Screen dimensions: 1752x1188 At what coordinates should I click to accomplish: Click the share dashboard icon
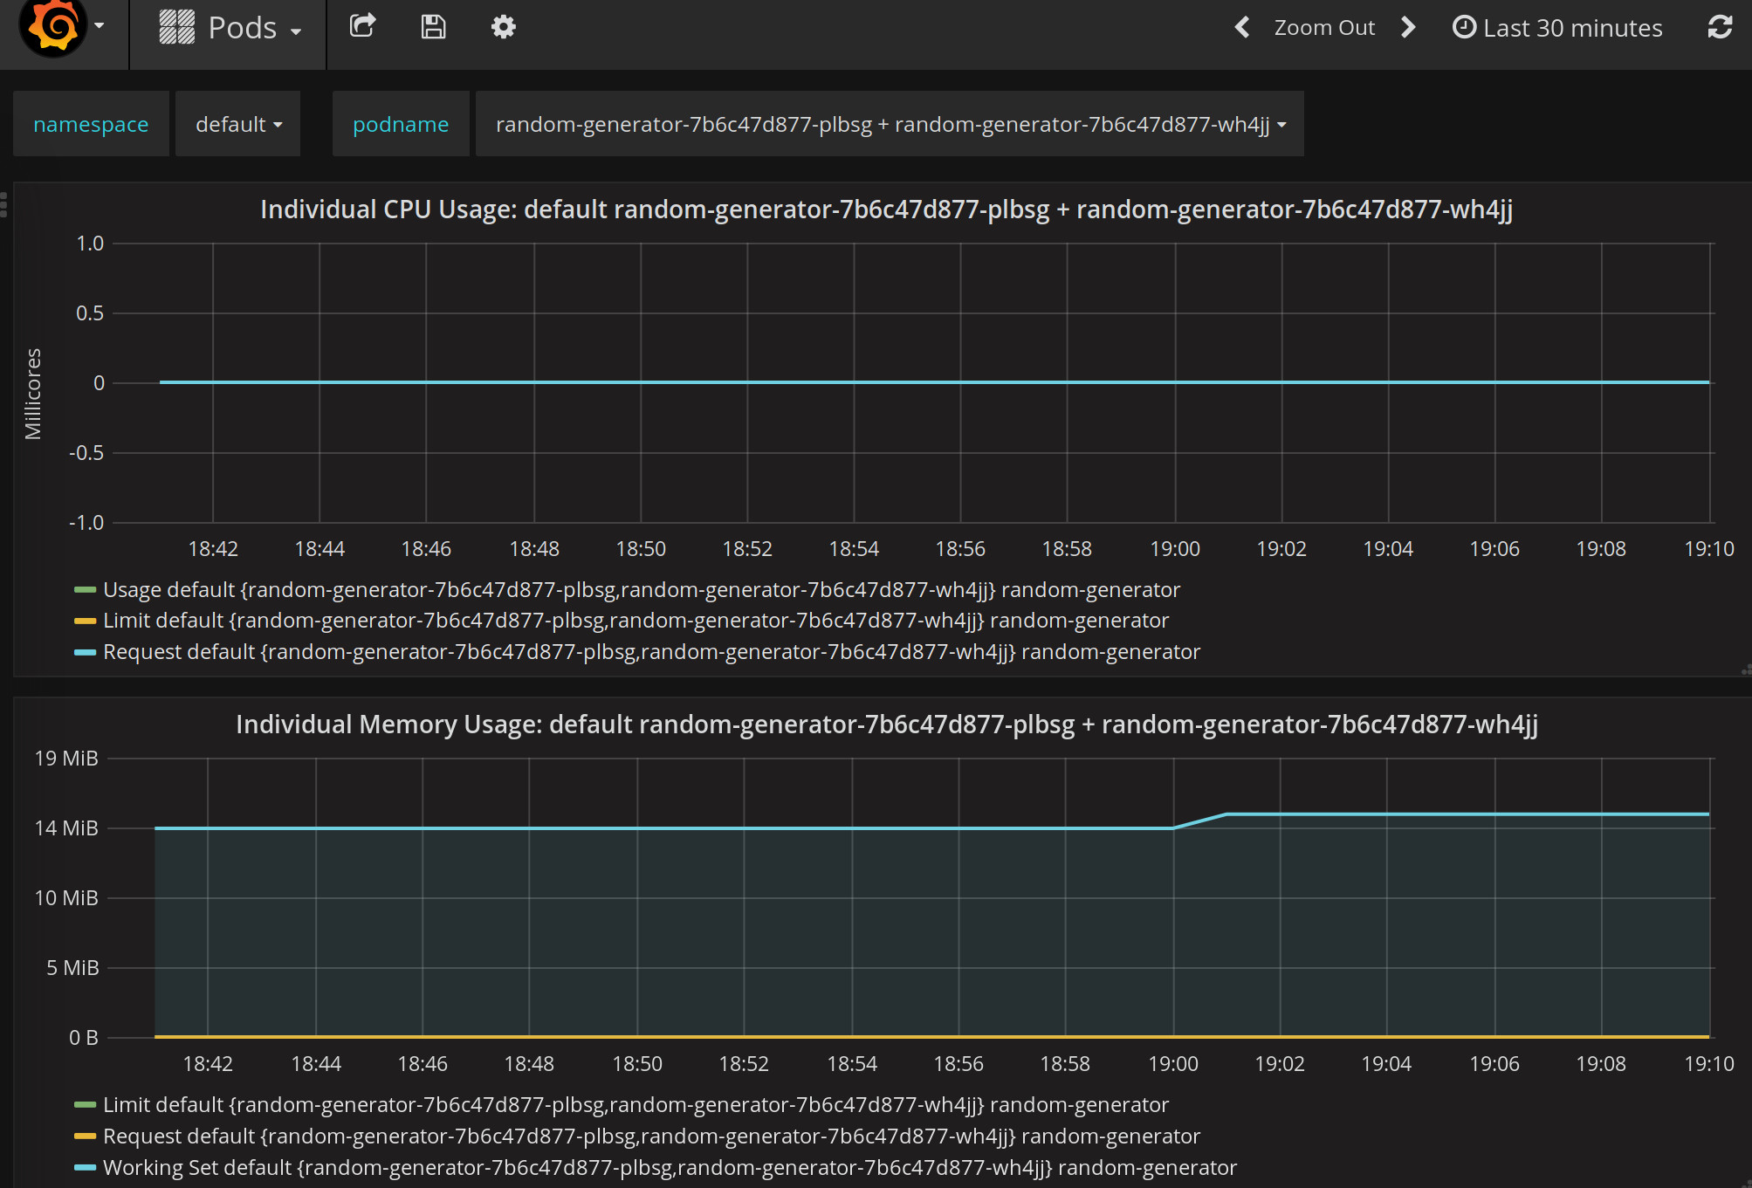pos(362,26)
